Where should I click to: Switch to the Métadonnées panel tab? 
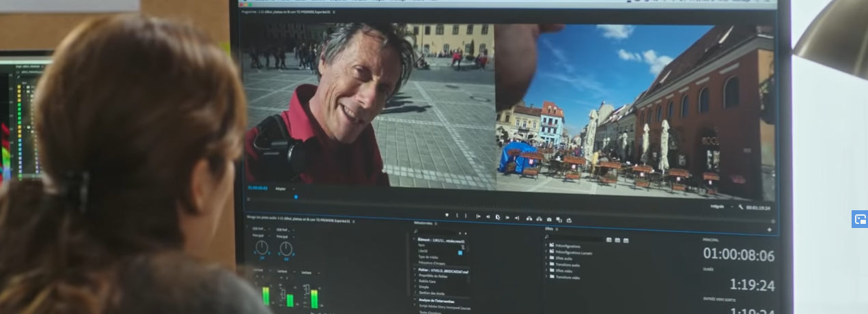coord(423,223)
